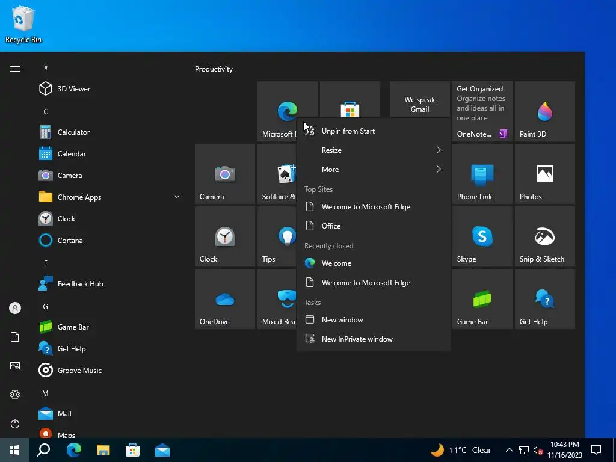Open the Tips tile

277,236
